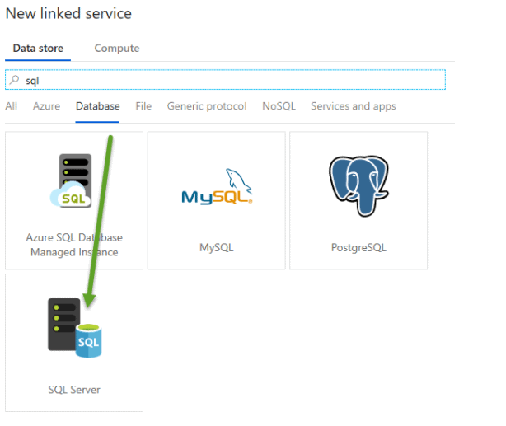The width and height of the screenshot is (506, 426).
Task: Select Azure SQL Managed Instance server icon
Action: coord(71,180)
